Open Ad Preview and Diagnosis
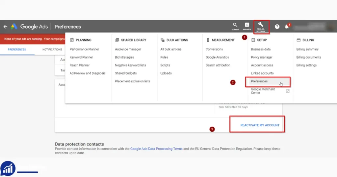337x177 pixels. [x=88, y=73]
